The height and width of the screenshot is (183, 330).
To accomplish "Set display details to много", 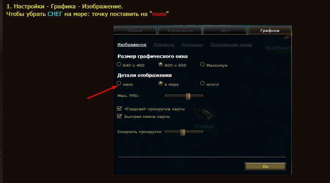I will [x=203, y=83].
